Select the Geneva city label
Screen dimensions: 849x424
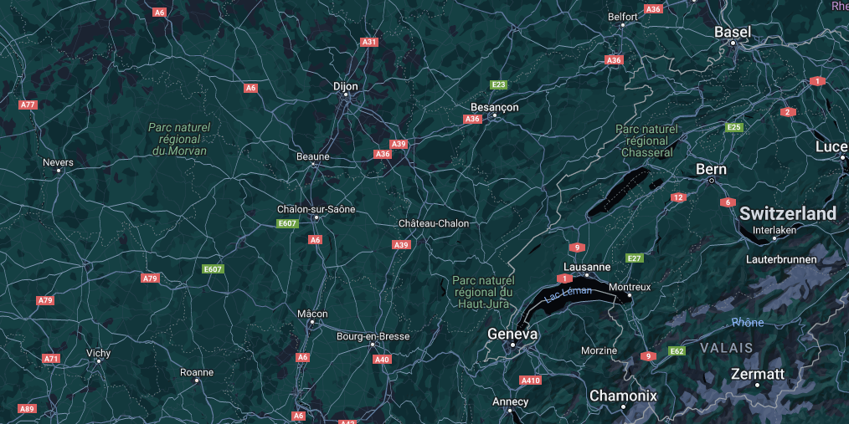click(512, 335)
